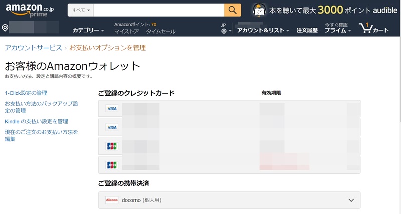Click the アカウントサービス breadcrumb link
Screen dimensions: 401x214
tap(33, 48)
